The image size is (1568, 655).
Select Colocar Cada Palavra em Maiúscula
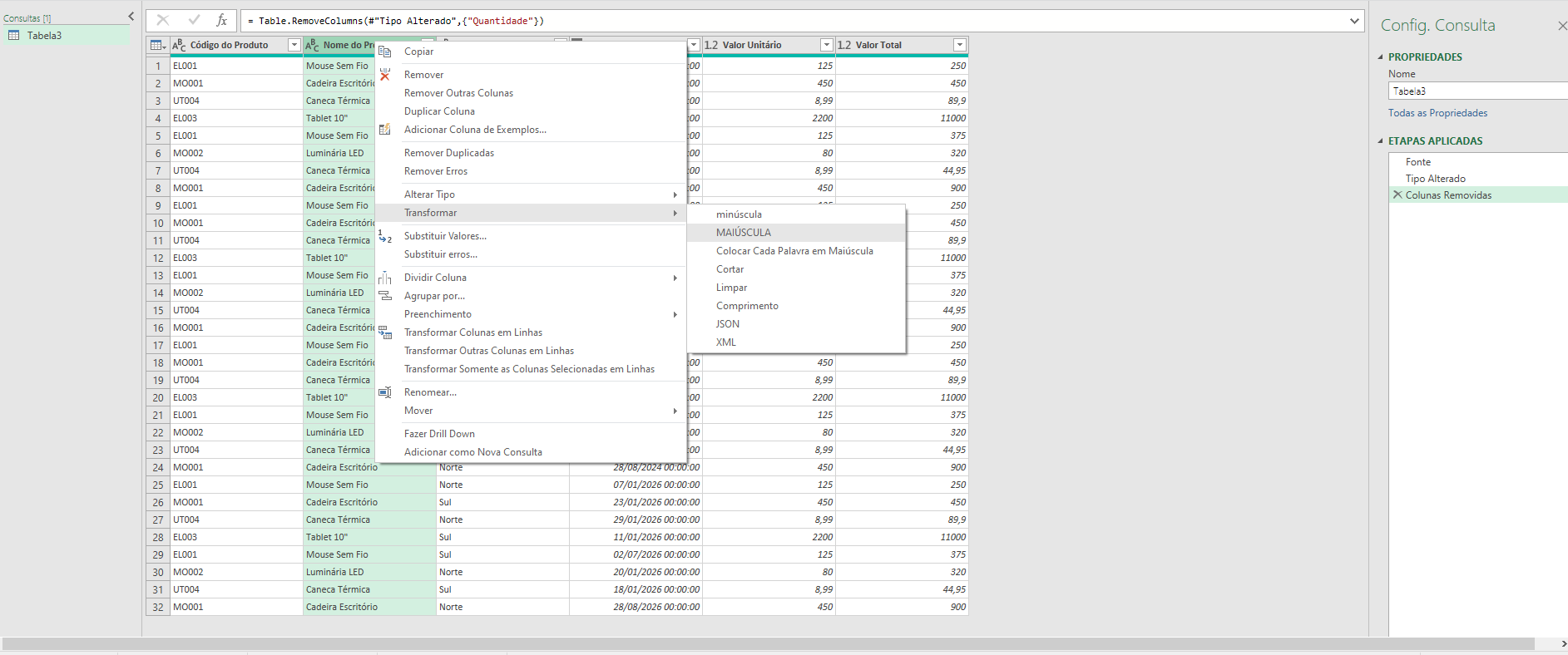[x=796, y=251]
